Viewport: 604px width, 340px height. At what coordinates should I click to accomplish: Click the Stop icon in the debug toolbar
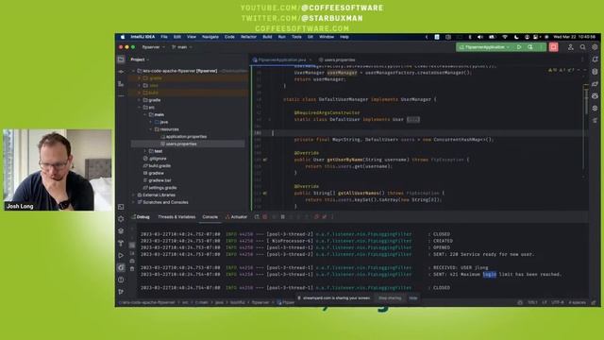[x=265, y=217]
